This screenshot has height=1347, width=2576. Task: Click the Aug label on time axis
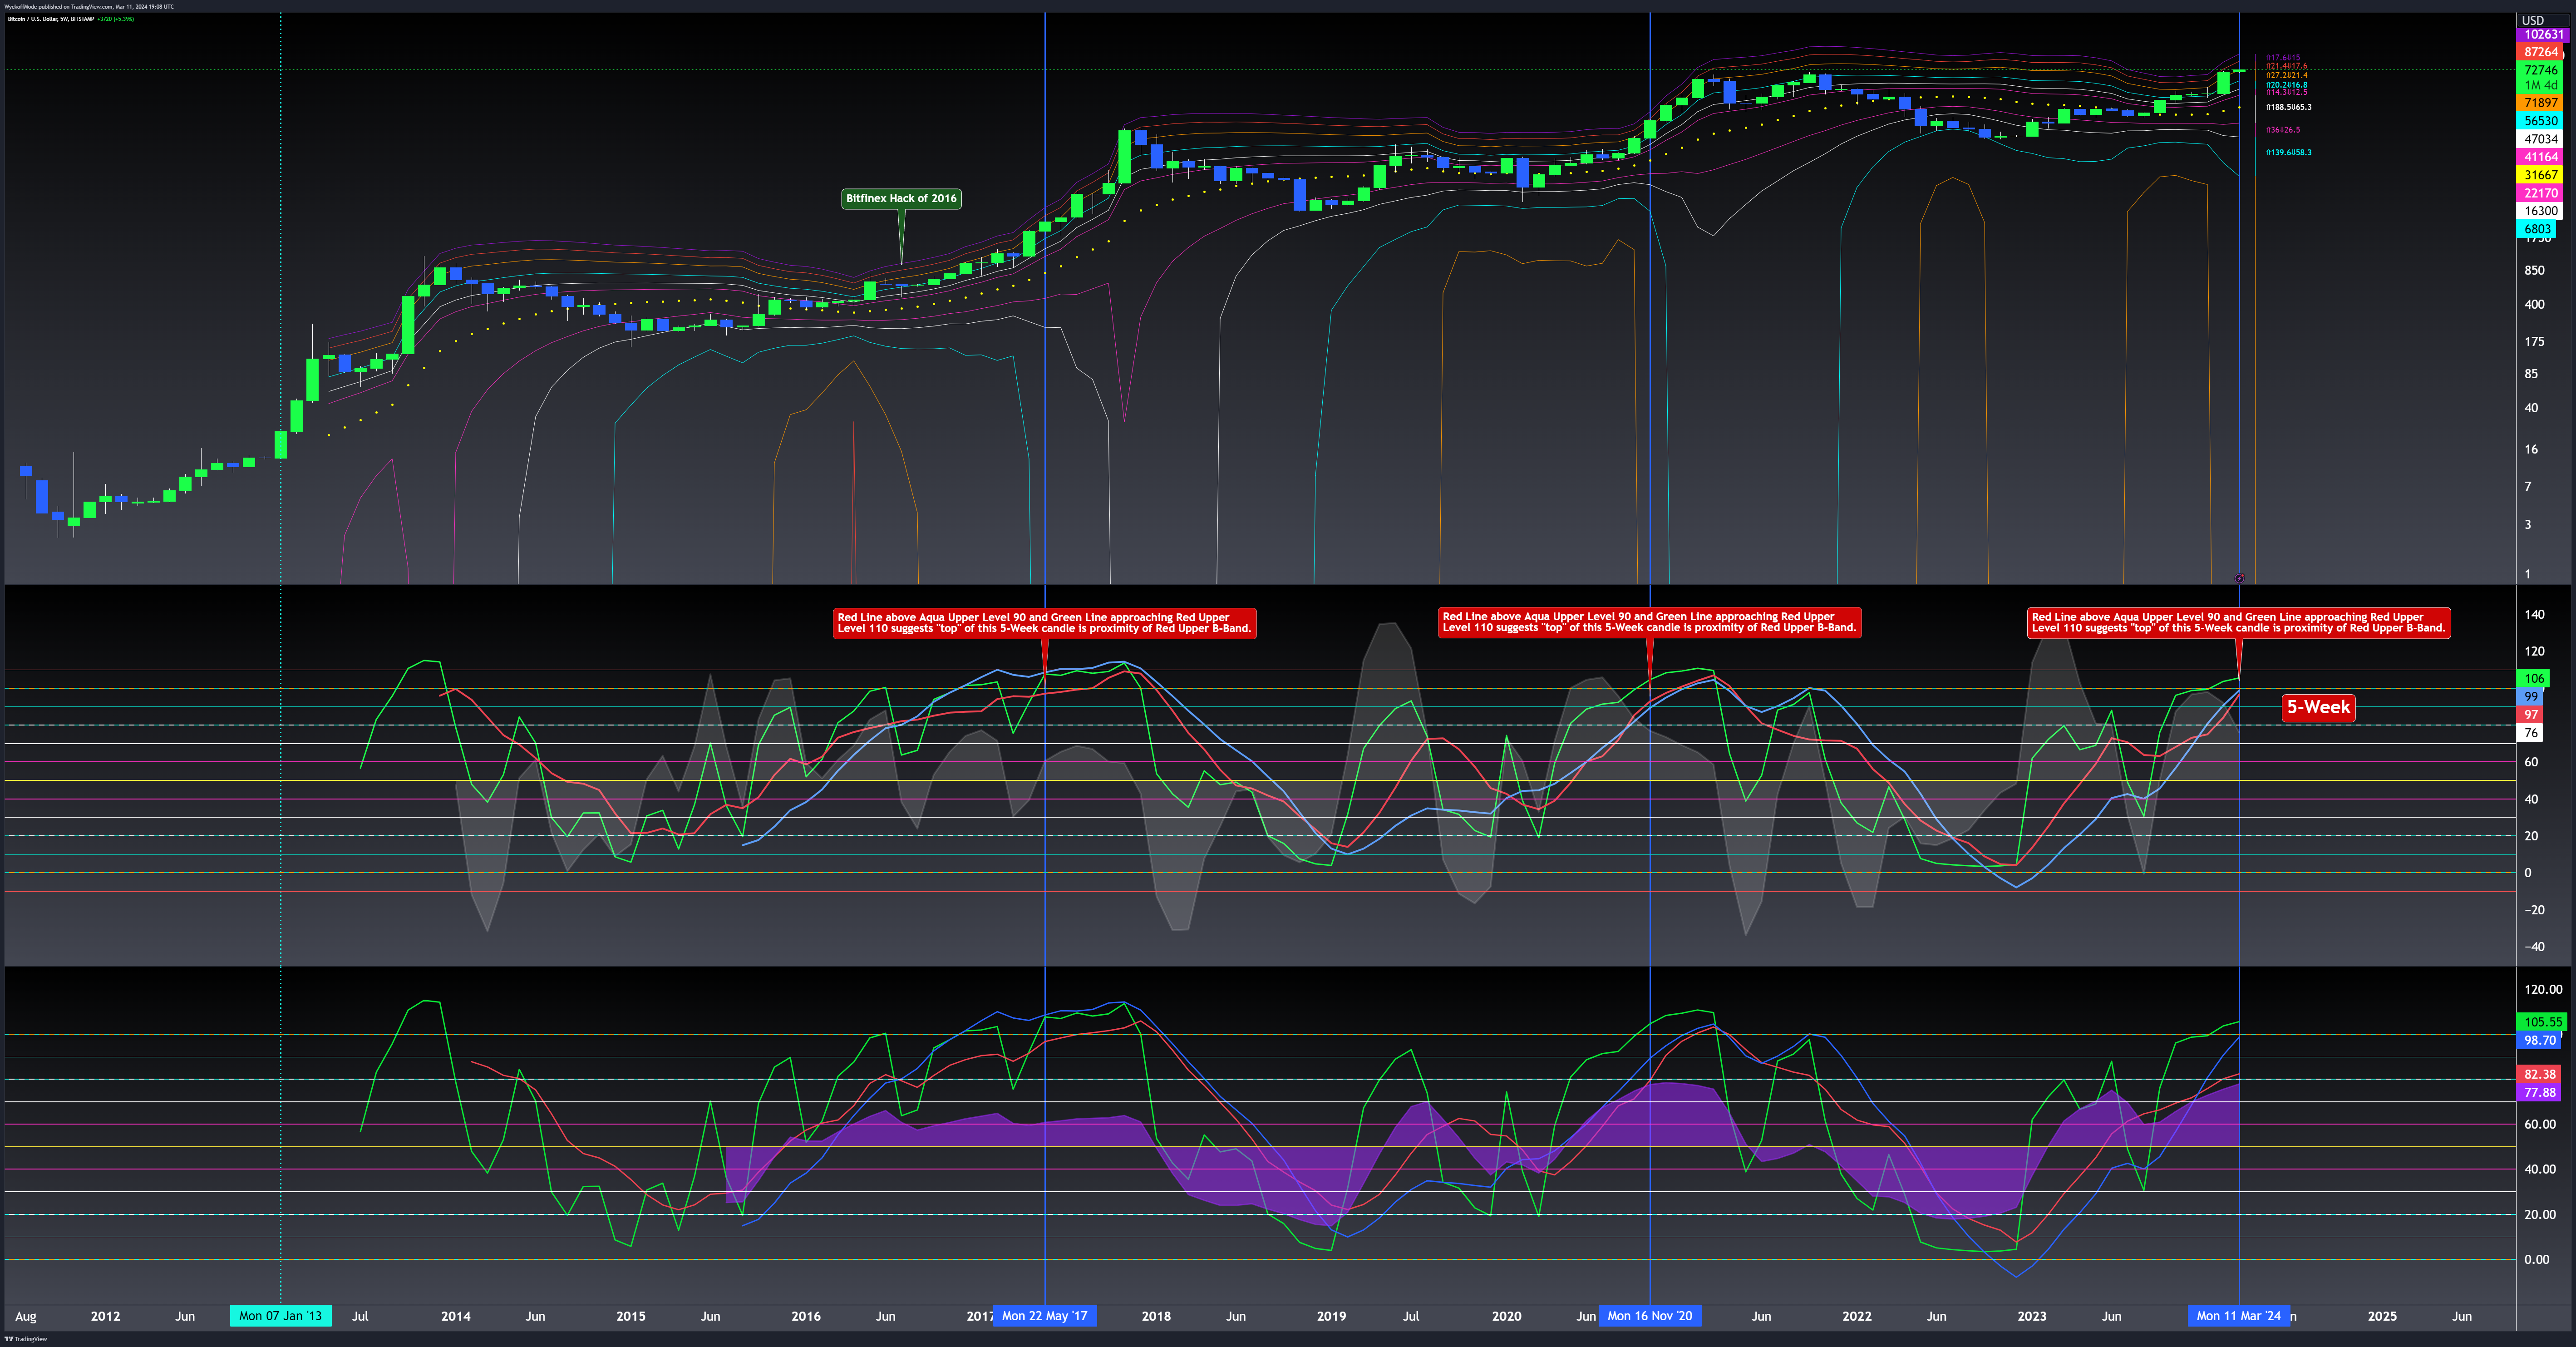26,1316
